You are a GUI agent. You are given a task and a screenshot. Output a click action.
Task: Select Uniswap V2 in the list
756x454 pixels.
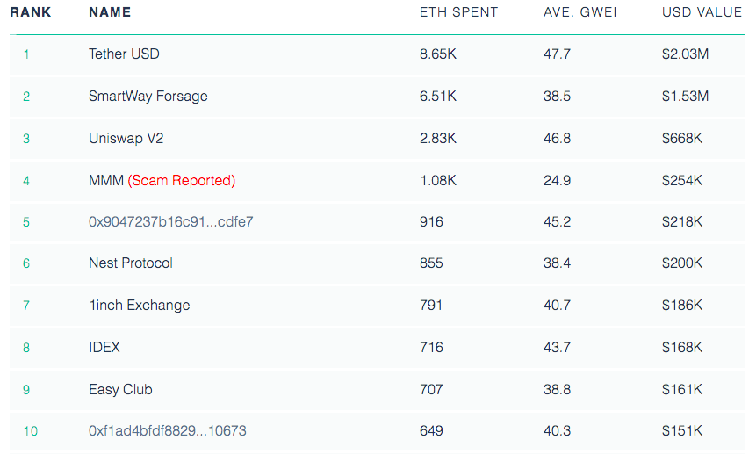(x=127, y=139)
